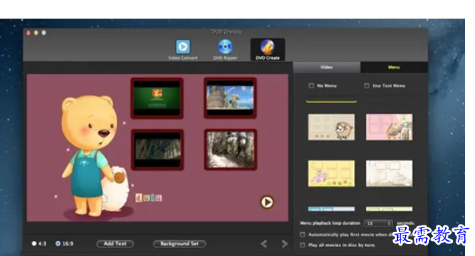Choose the beige sheep menu template

[x=331, y=127]
